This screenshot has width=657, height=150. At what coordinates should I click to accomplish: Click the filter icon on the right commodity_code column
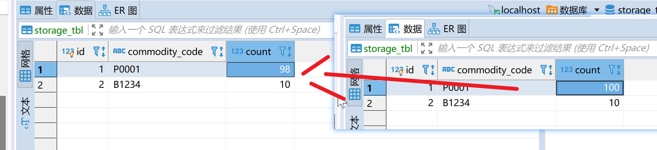click(544, 70)
